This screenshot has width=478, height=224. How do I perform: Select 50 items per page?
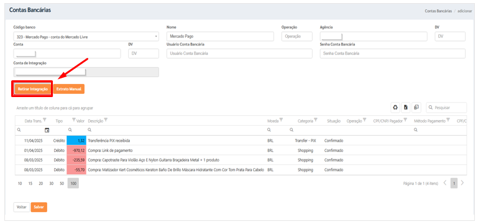[62, 184]
